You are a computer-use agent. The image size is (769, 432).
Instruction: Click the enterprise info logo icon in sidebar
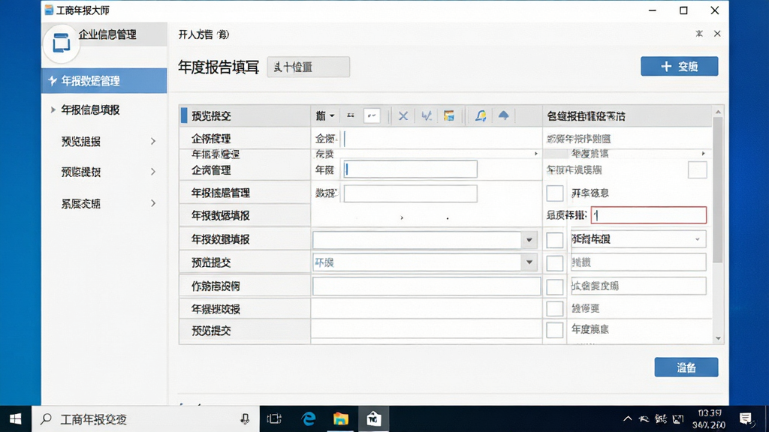click(62, 43)
